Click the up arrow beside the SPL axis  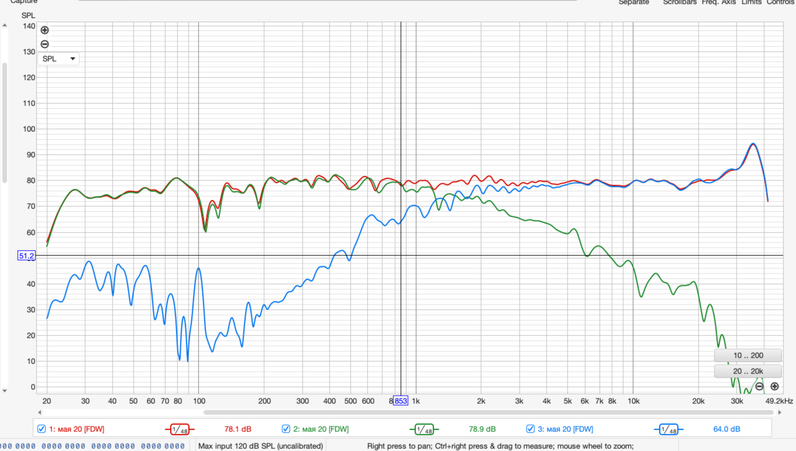pyautogui.click(x=5, y=25)
